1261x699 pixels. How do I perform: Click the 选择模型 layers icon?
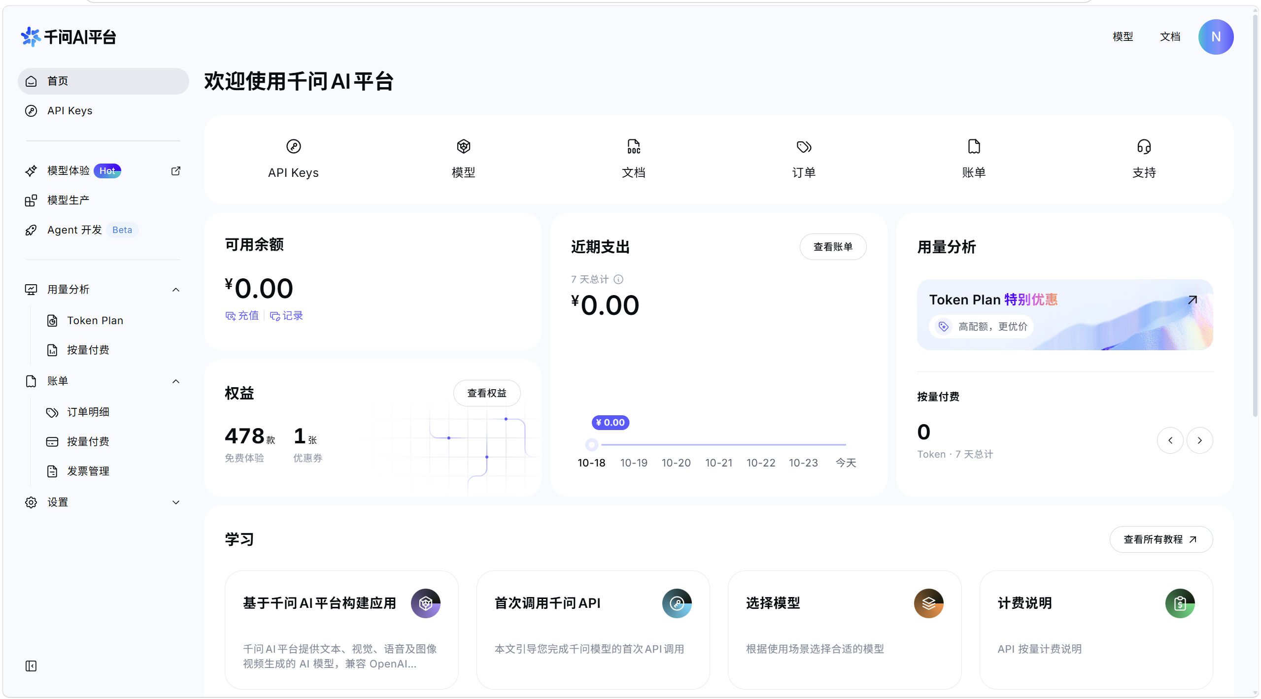click(928, 603)
